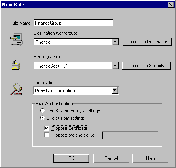Image resolution: width=176 pixels, height=168 pixels.
Task: Close the New Rule dialog
Action: (171, 5)
